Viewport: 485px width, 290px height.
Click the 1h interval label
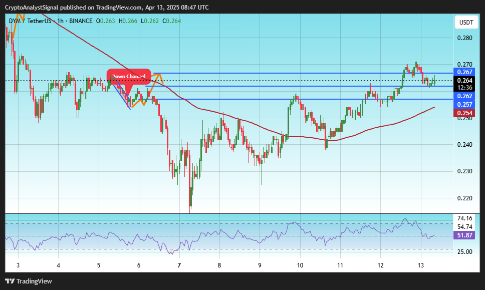point(60,21)
